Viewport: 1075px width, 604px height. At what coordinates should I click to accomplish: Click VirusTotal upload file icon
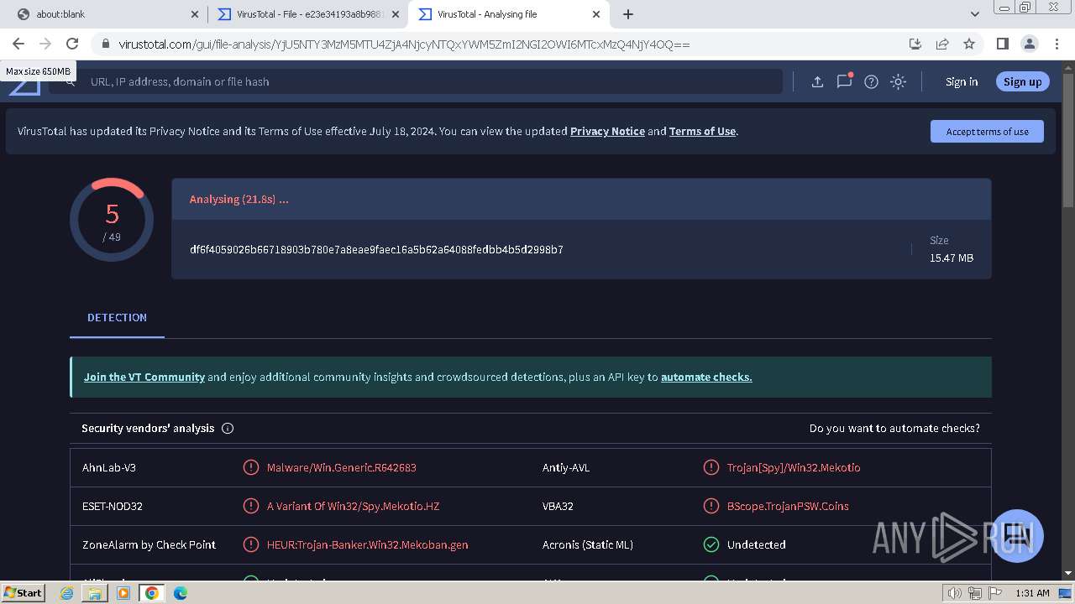tap(817, 81)
